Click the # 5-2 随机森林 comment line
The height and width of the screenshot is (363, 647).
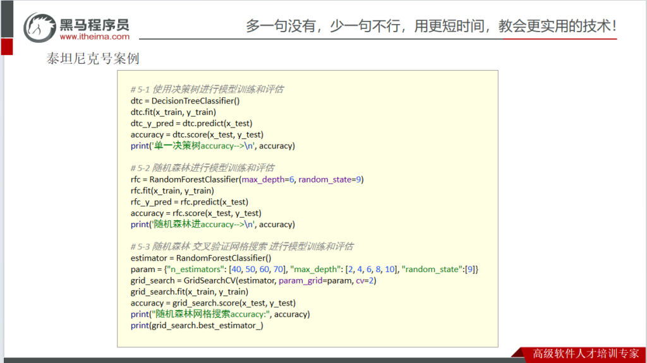click(202, 168)
